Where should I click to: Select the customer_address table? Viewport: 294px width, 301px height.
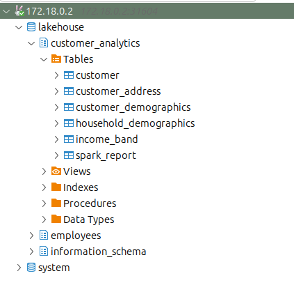118,91
